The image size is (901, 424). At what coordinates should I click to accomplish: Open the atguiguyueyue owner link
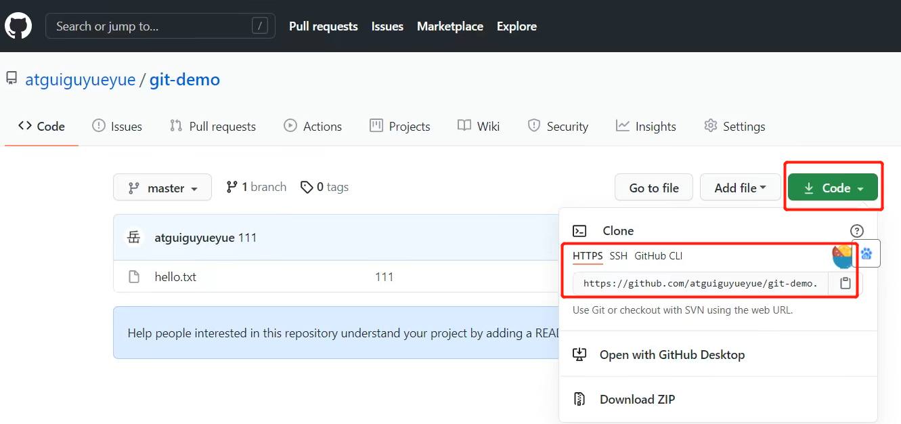(81, 80)
